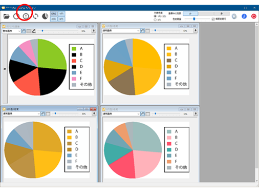Expand the side panel with the double chevron
Screen dimensions: 259x192
pos(5,69)
